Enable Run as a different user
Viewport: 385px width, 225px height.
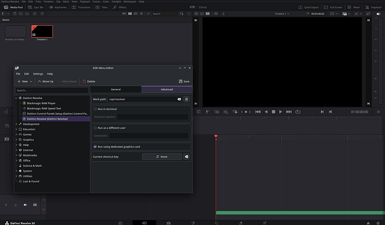[95, 128]
